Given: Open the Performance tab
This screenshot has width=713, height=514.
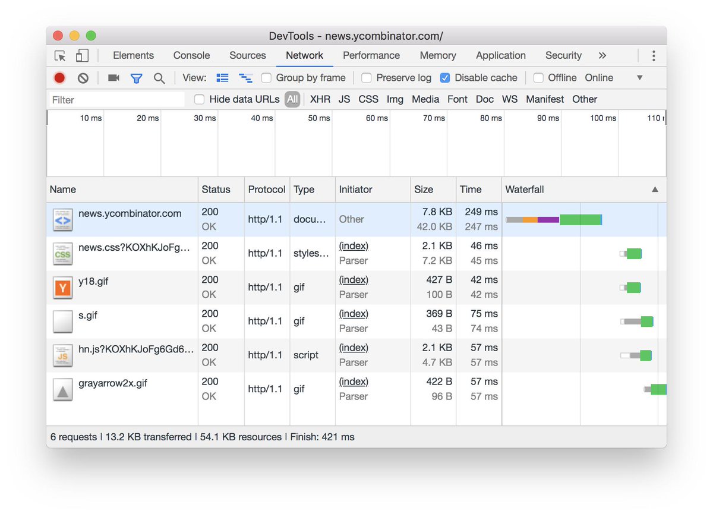Looking at the screenshot, I should coord(371,55).
